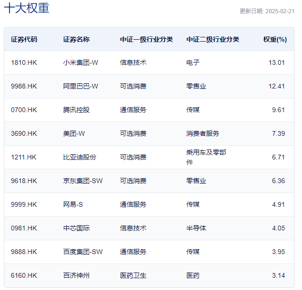
Task: Select the 小米集团-W name cell
Action: [x=80, y=62]
